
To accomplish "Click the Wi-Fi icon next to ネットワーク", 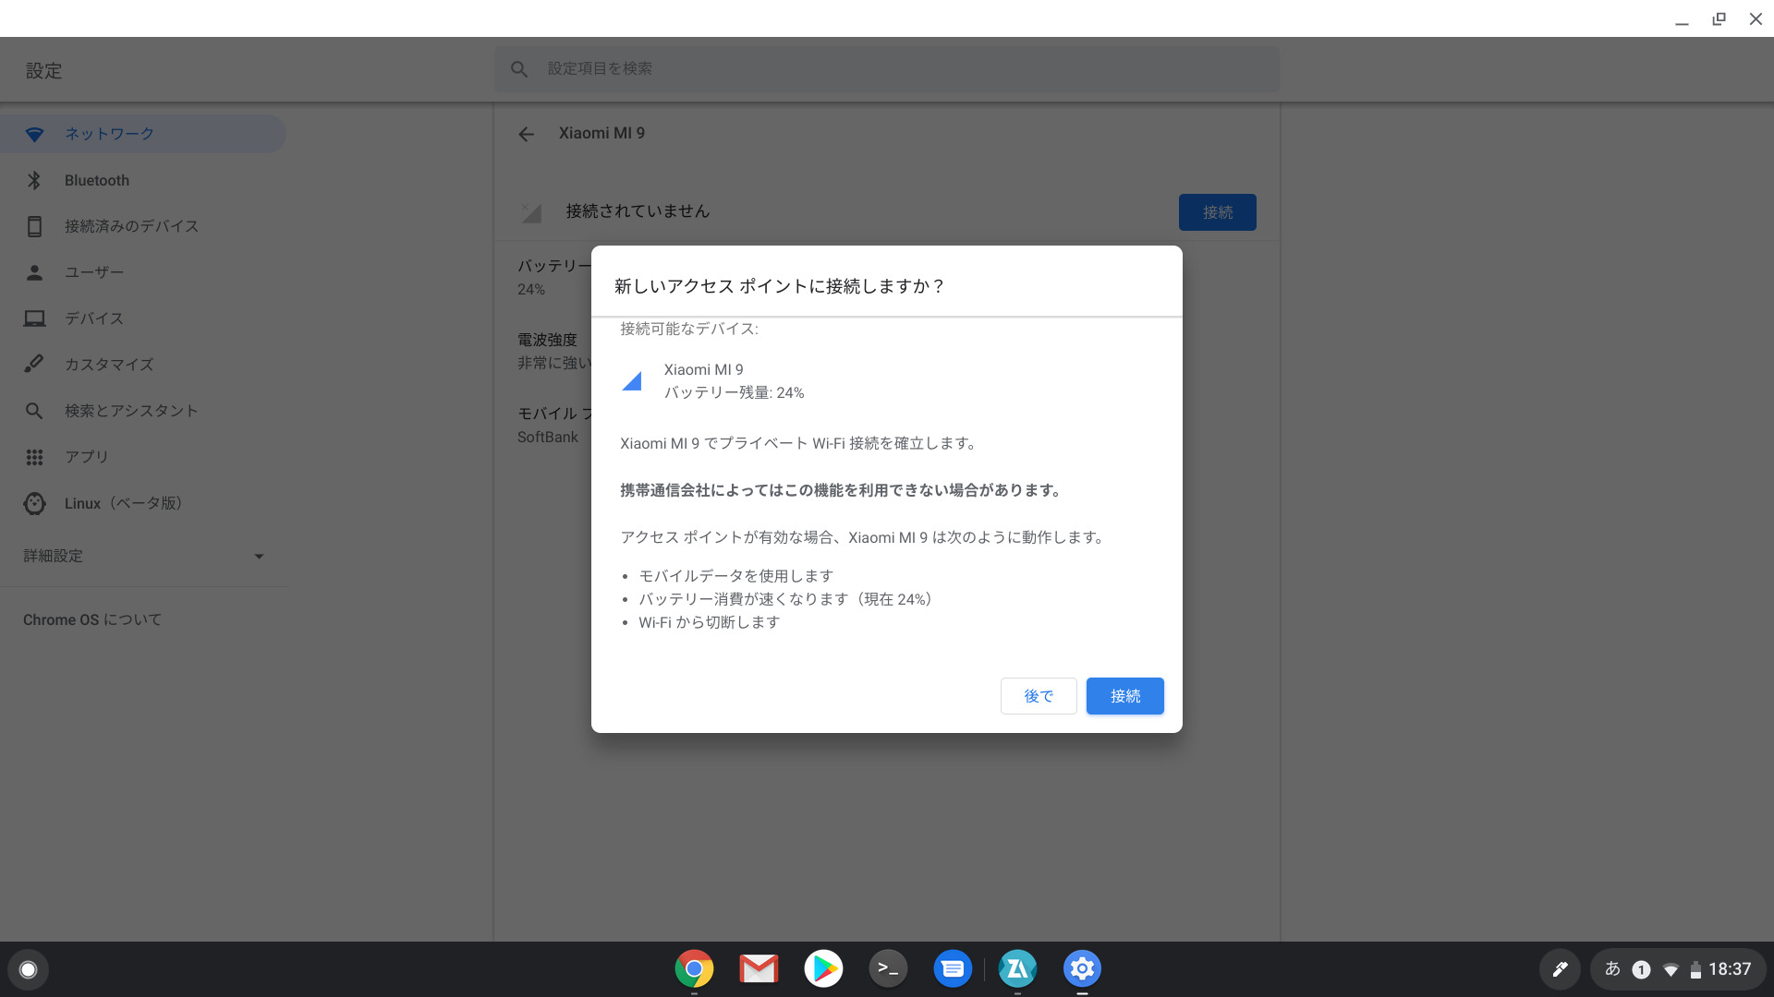I will [x=34, y=135].
